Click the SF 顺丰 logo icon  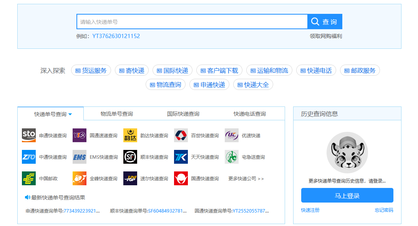130,157
